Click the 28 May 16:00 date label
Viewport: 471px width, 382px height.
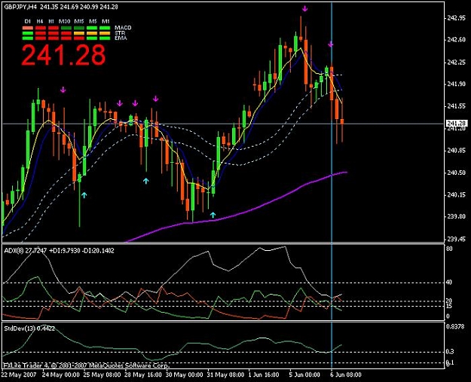point(143,374)
